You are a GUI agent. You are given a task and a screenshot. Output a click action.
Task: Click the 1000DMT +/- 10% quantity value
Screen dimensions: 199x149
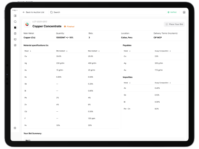65,38
